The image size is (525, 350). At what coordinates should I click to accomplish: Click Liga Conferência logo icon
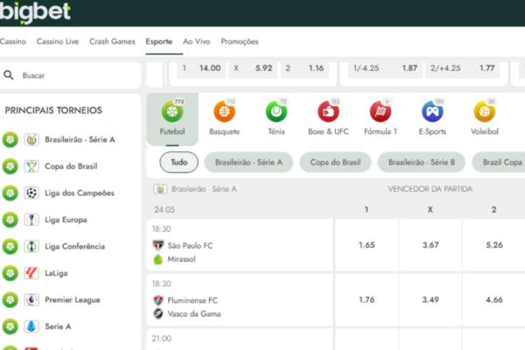coord(31,246)
